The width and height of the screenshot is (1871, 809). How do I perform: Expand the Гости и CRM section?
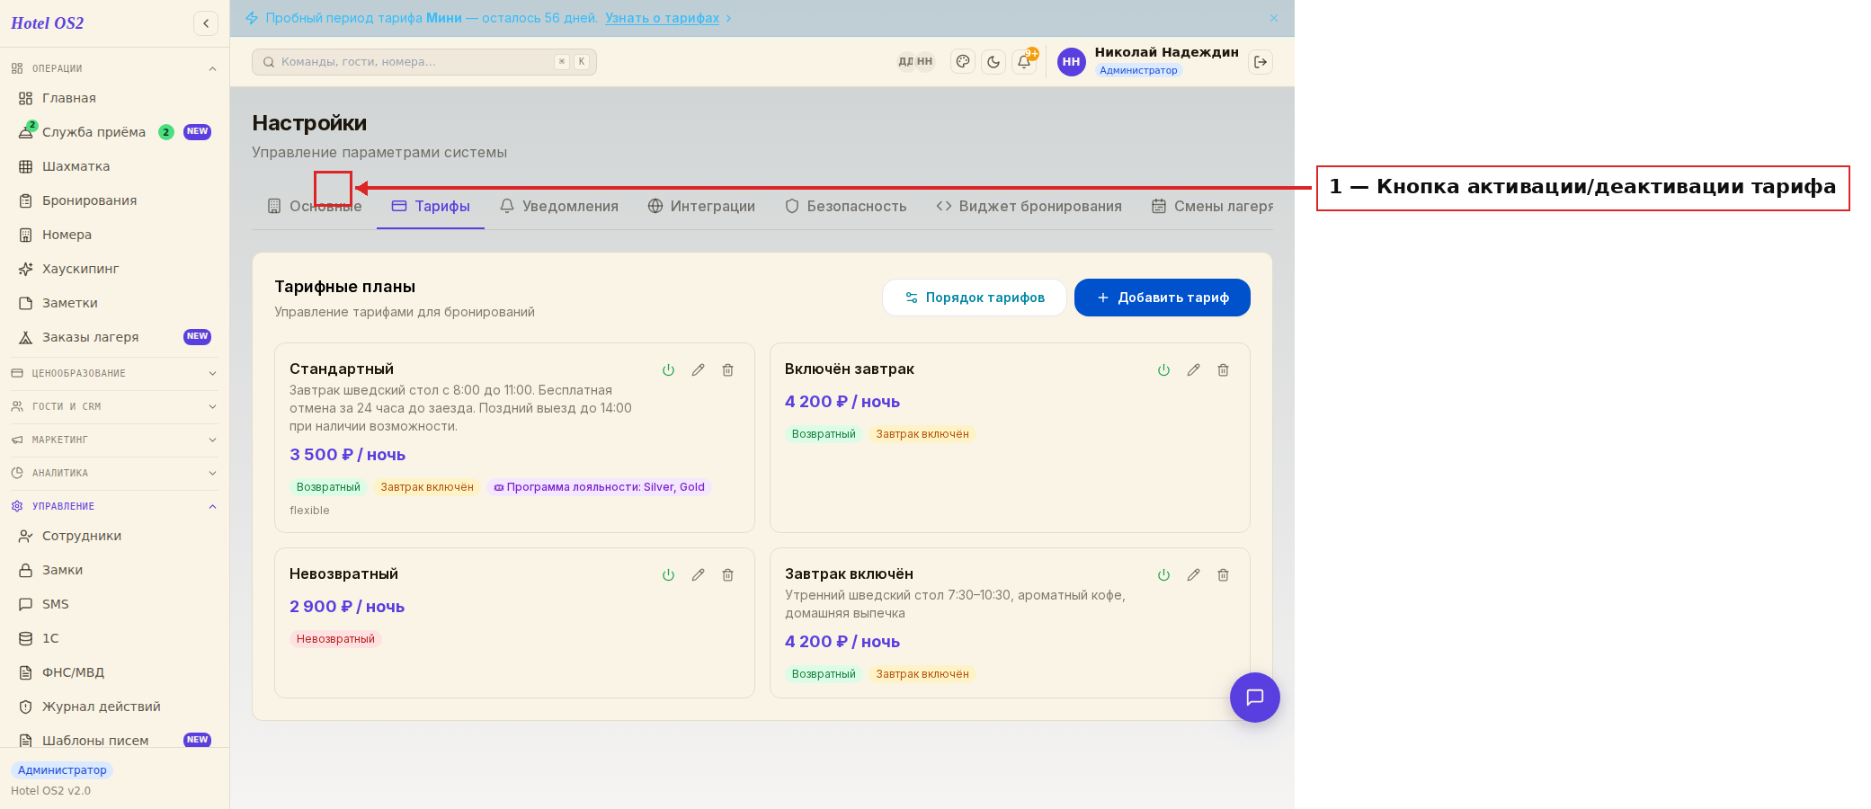pos(114,406)
